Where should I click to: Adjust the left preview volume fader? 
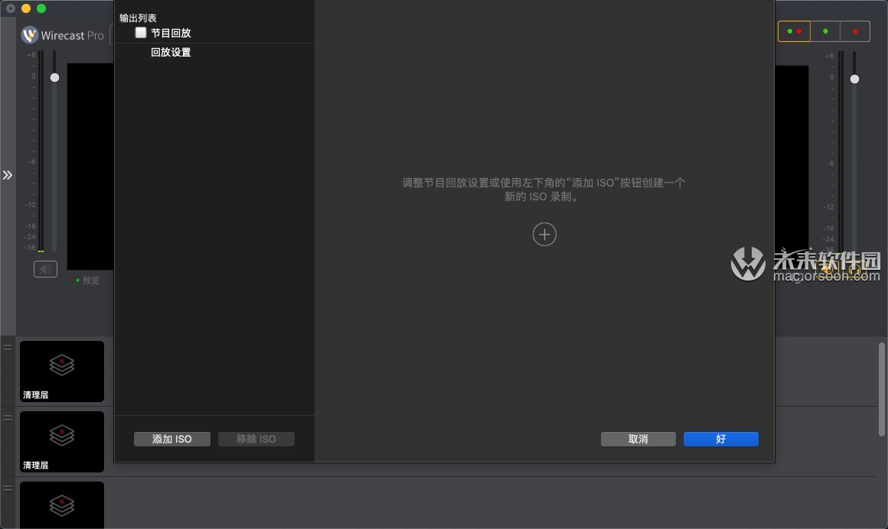(x=54, y=77)
